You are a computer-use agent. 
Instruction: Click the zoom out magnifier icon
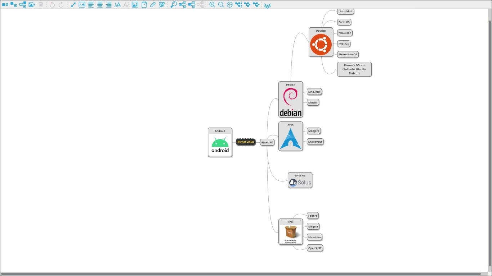[221, 5]
